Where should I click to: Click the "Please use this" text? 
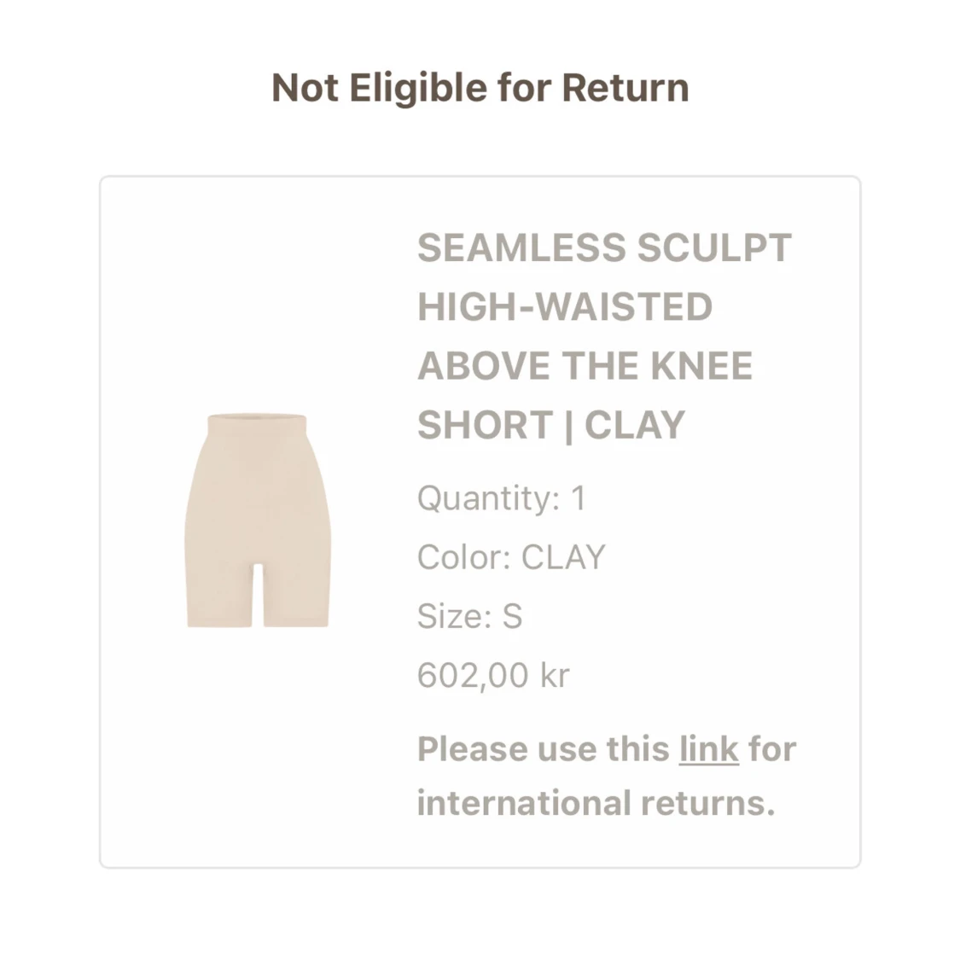coord(543,749)
